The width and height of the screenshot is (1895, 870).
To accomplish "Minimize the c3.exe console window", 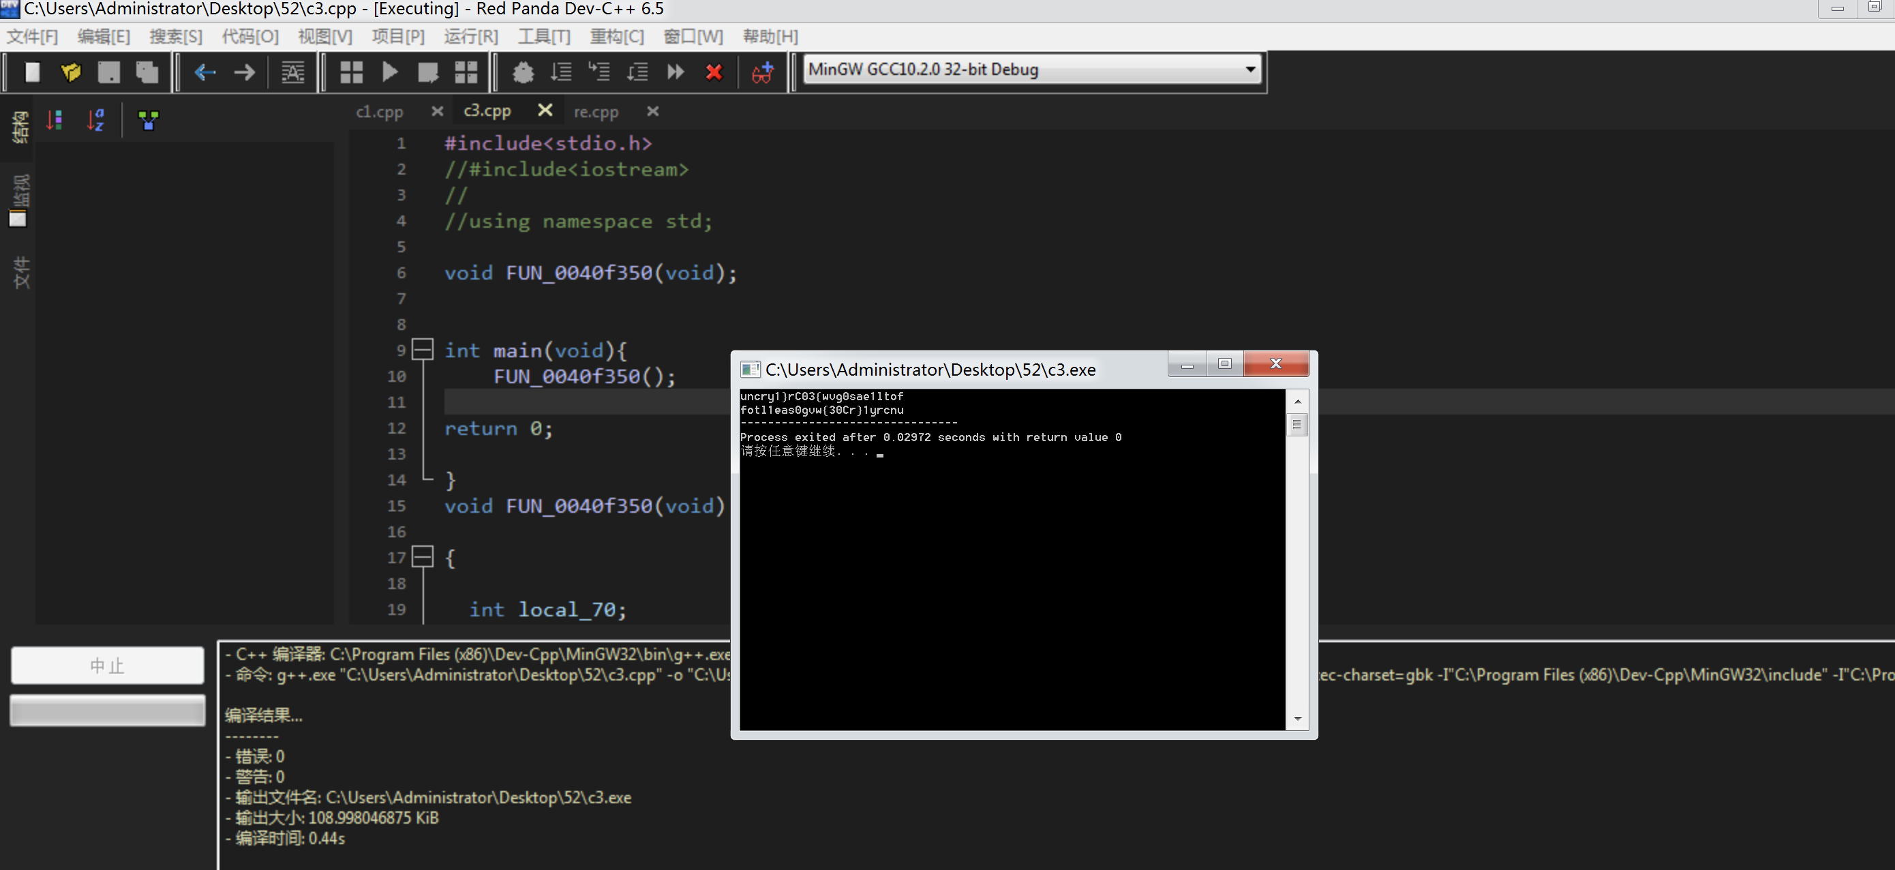I will tap(1187, 364).
